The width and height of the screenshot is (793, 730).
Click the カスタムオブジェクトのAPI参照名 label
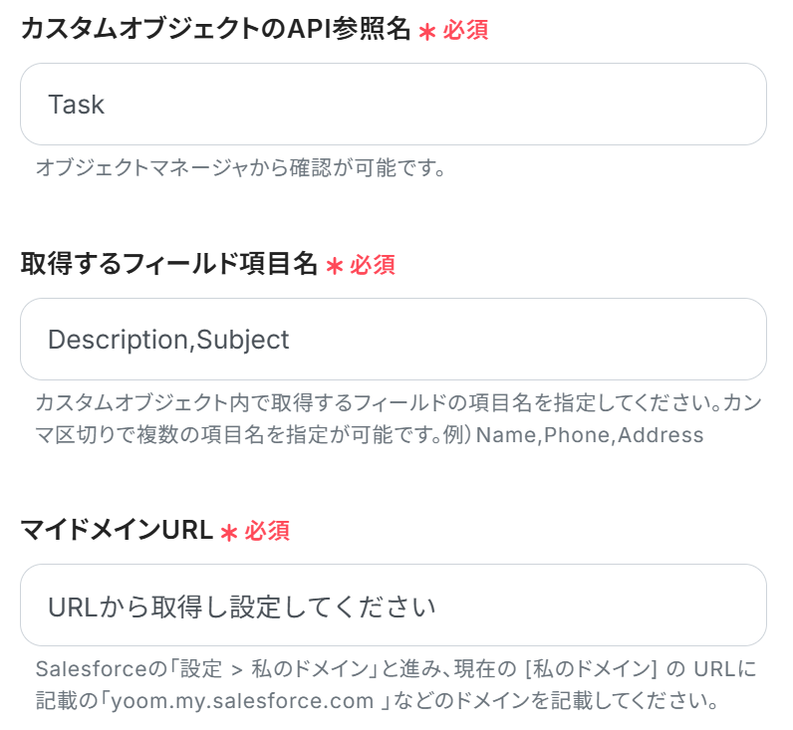click(x=215, y=31)
